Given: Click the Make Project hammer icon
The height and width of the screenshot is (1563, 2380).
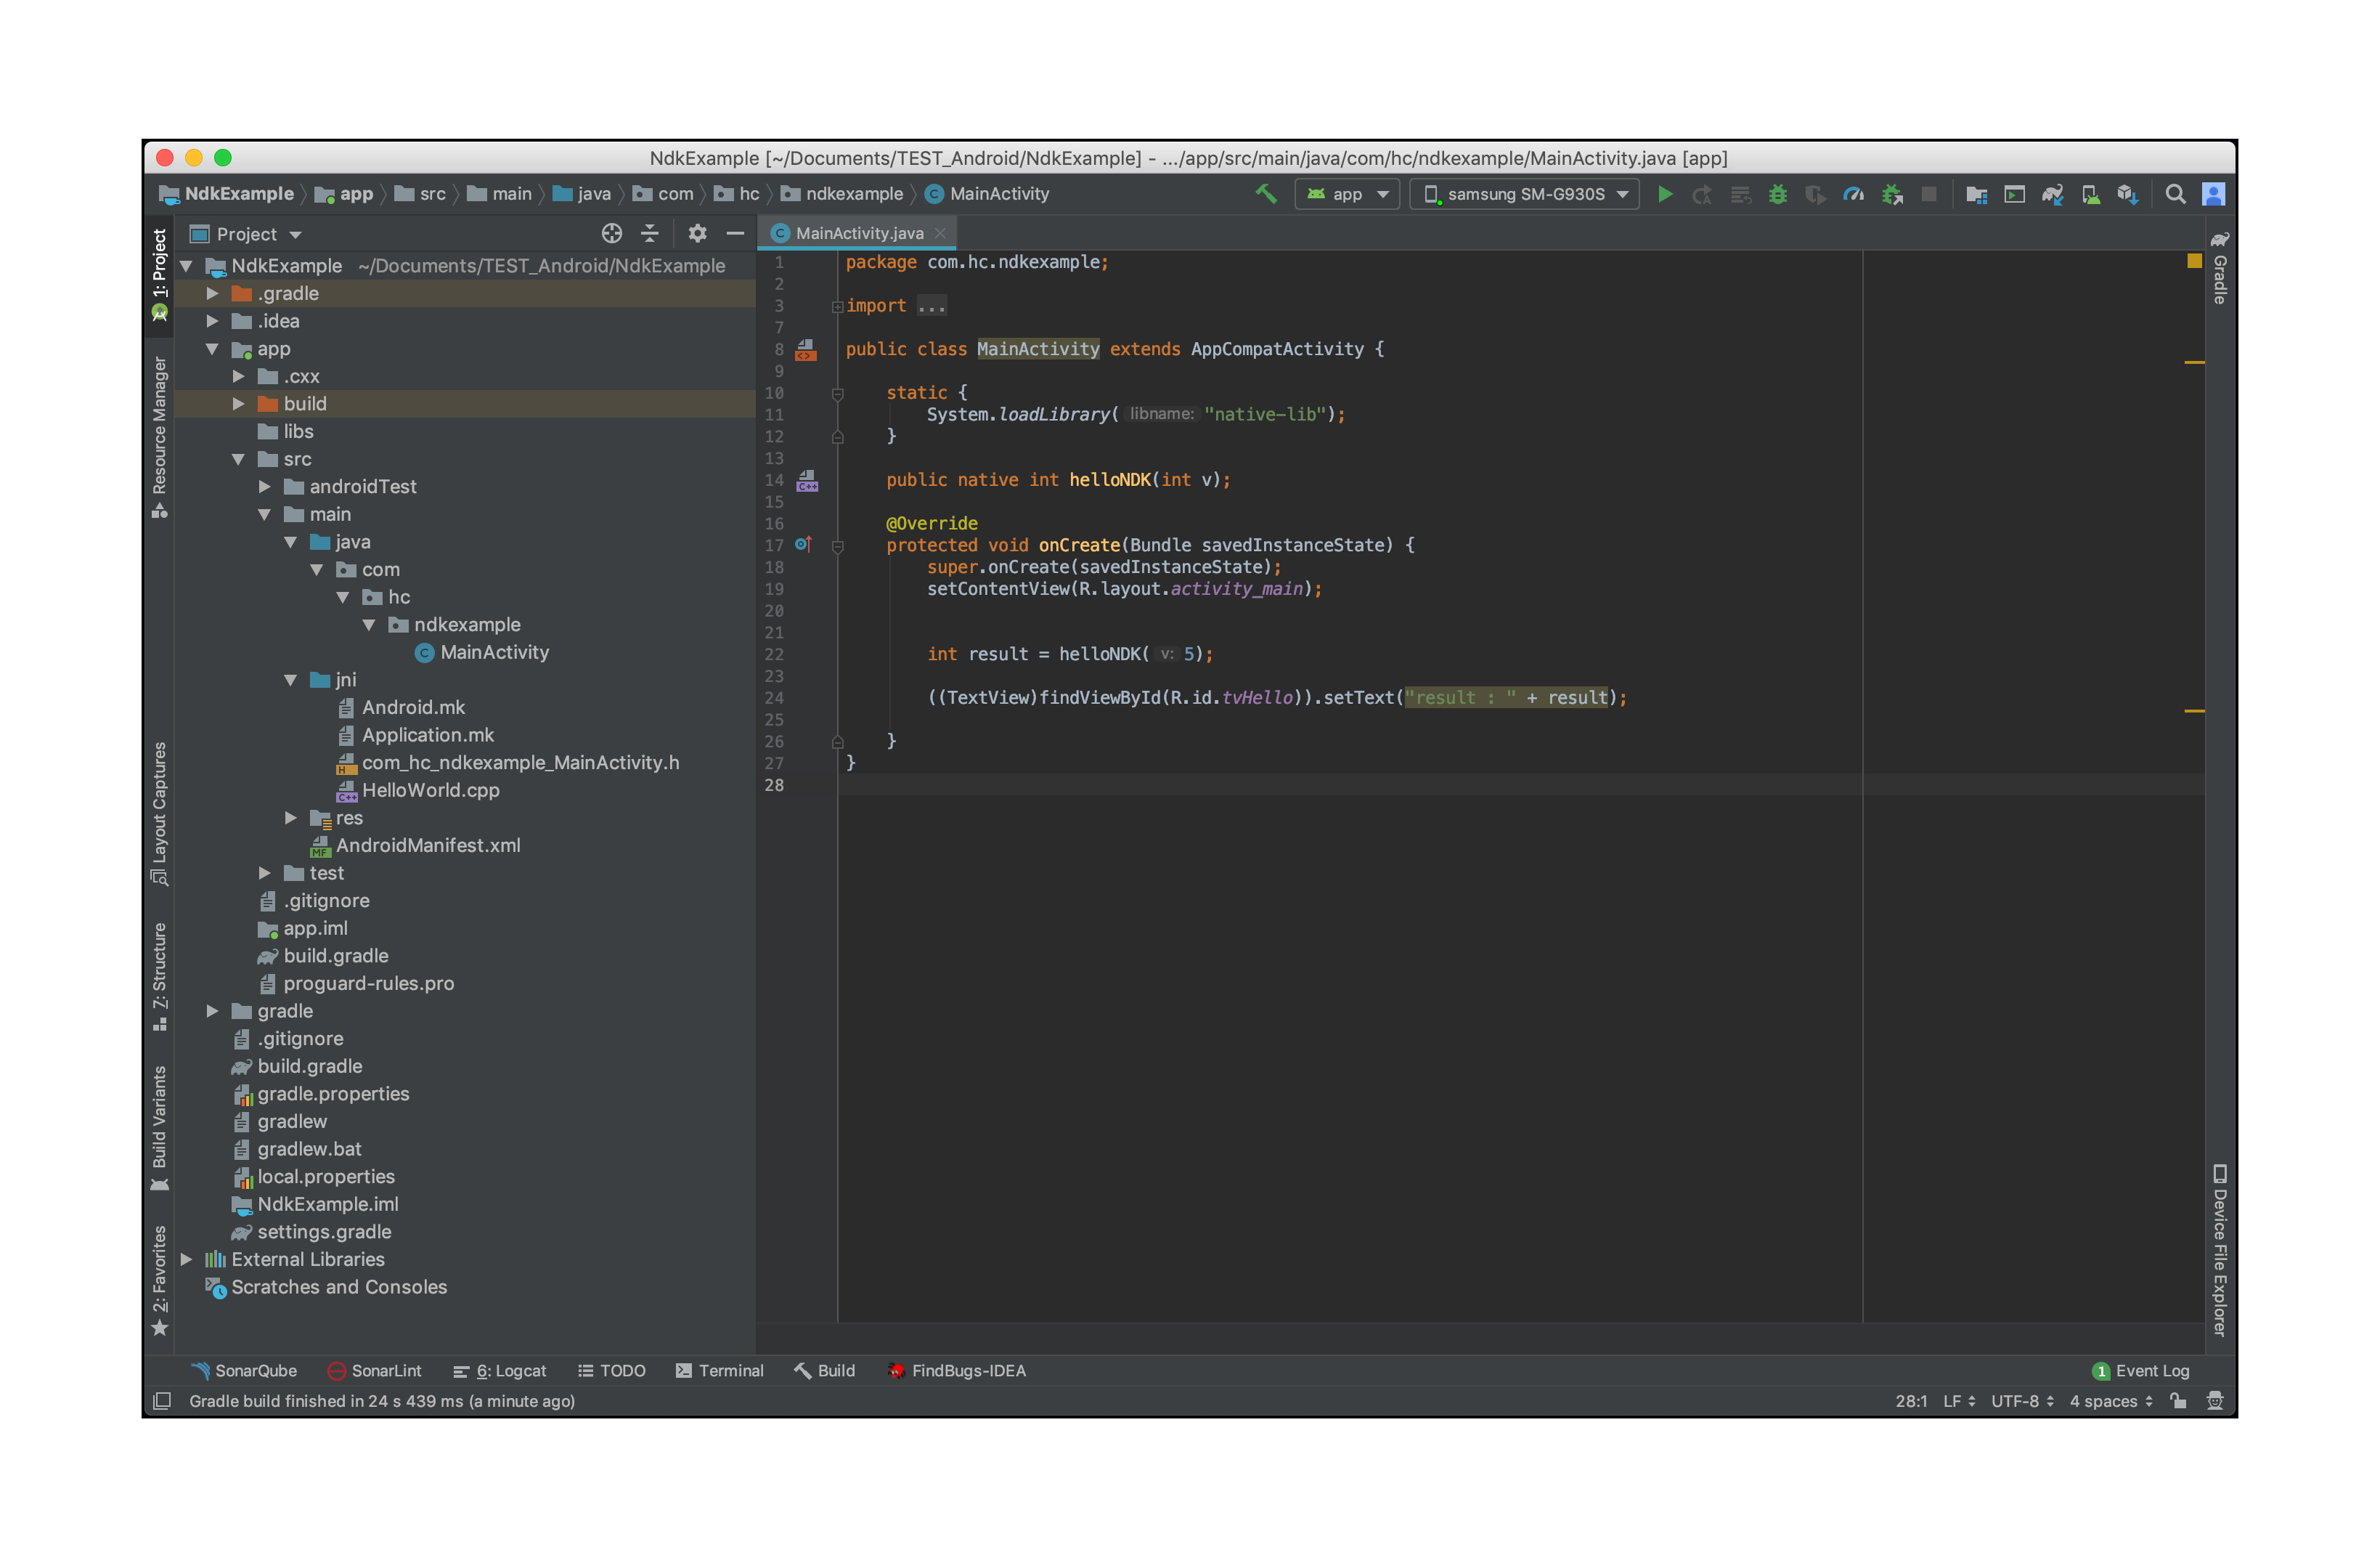Looking at the screenshot, I should [1266, 194].
